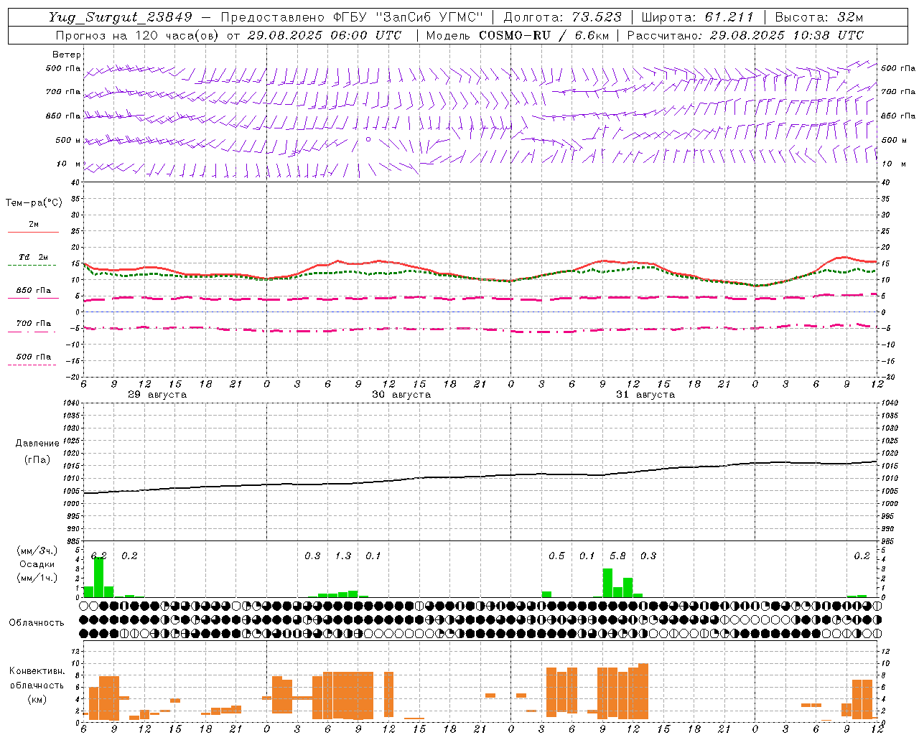Image resolution: width=919 pixels, height=735 pixels.
Task: Click the provider text ФГБУ "ЗапСиб УГМС"
Action: (409, 17)
